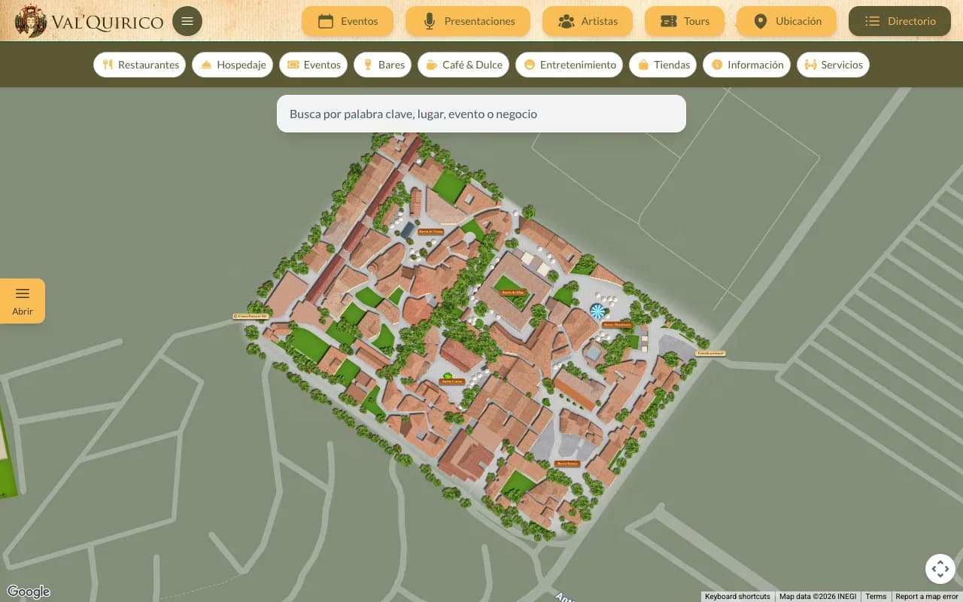Filter map by Tiendas
963x602 pixels.
coord(664,65)
